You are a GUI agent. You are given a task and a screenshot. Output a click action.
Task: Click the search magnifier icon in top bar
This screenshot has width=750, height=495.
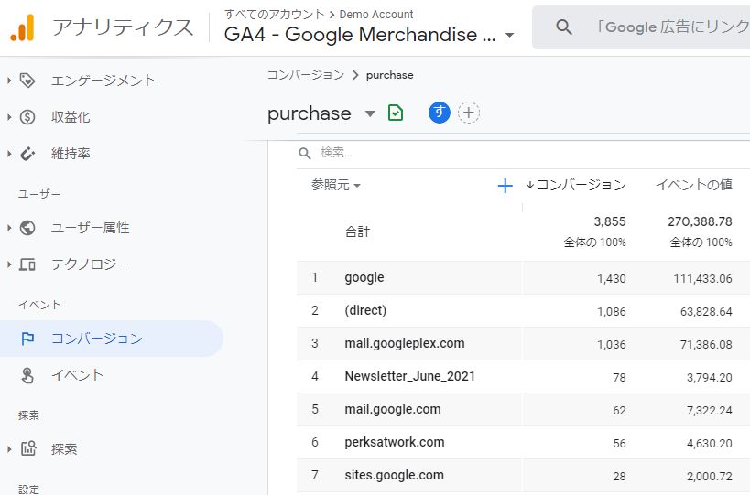click(564, 27)
